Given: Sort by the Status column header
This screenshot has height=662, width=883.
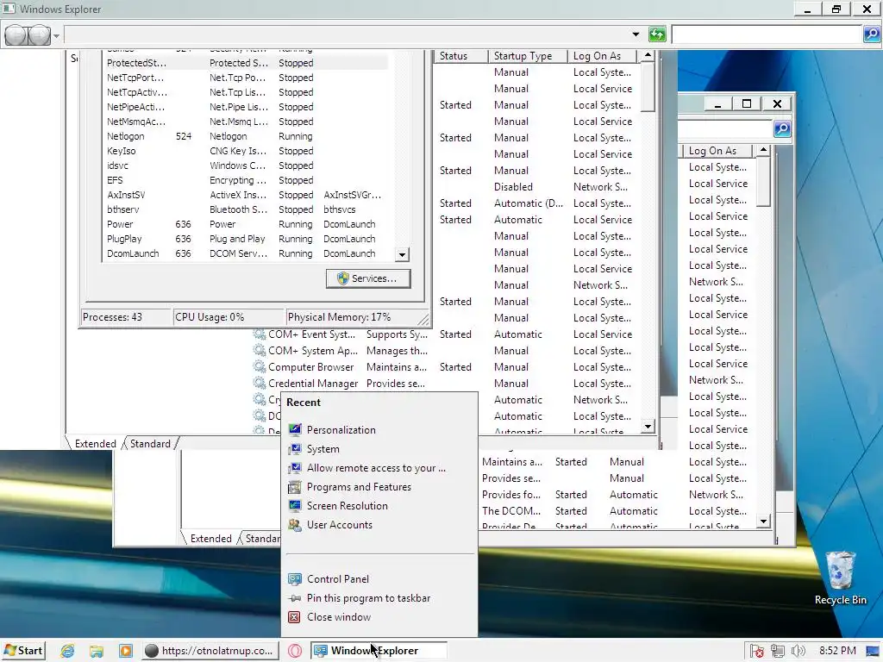Looking at the screenshot, I should (x=460, y=56).
